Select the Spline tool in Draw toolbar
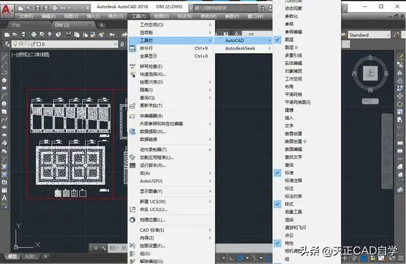Viewport: 406px width, 264px height. pos(4,120)
